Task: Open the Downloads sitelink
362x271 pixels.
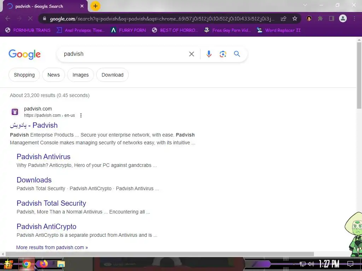Action: (x=34, y=180)
